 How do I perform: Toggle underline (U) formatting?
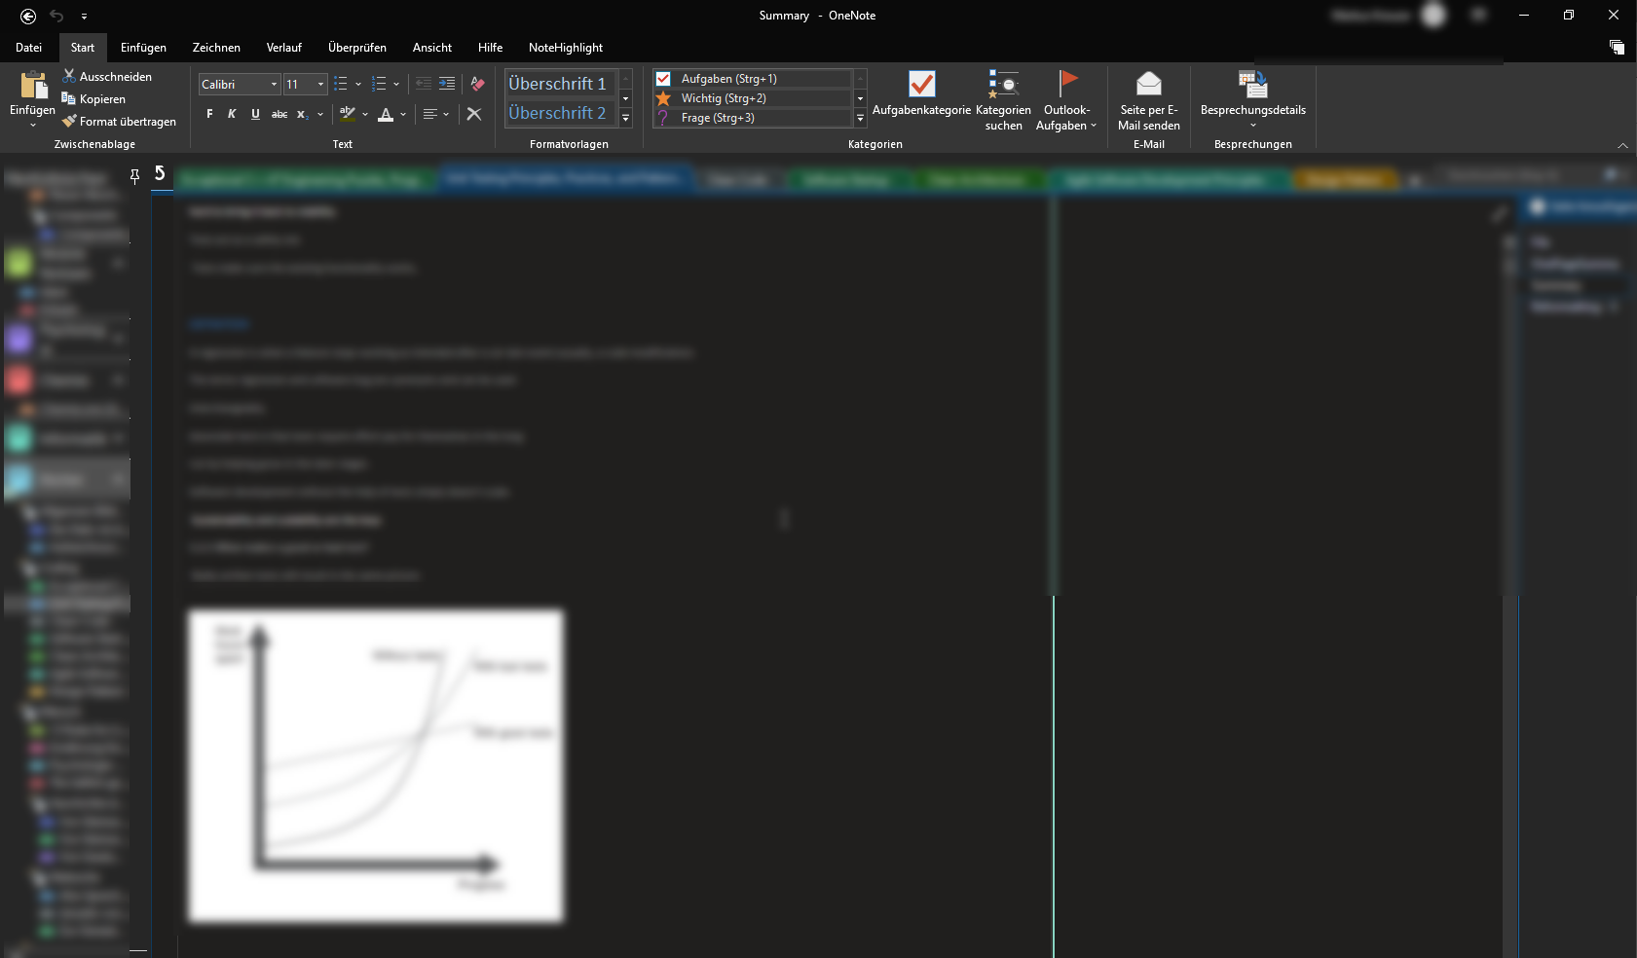tap(255, 114)
